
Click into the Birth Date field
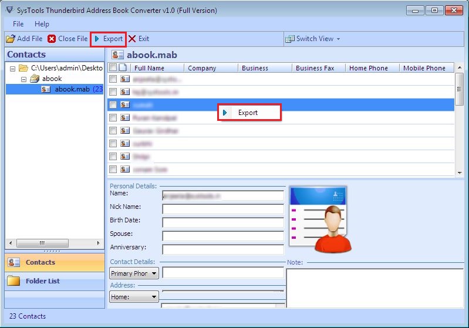[223, 222]
